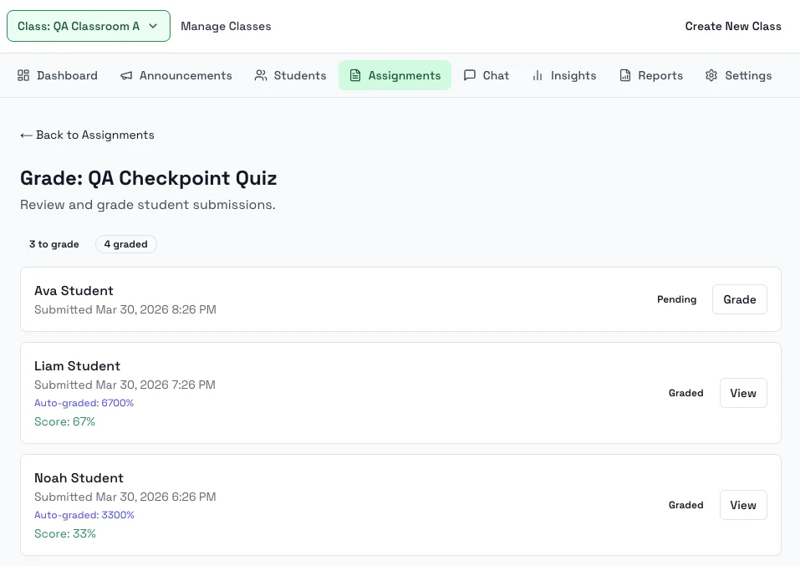
Task: Click the Reports file icon
Action: (x=625, y=75)
